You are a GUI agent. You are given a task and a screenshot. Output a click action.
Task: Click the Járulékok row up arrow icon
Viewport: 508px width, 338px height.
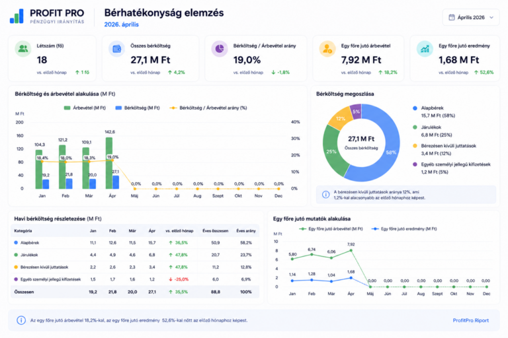(x=171, y=255)
